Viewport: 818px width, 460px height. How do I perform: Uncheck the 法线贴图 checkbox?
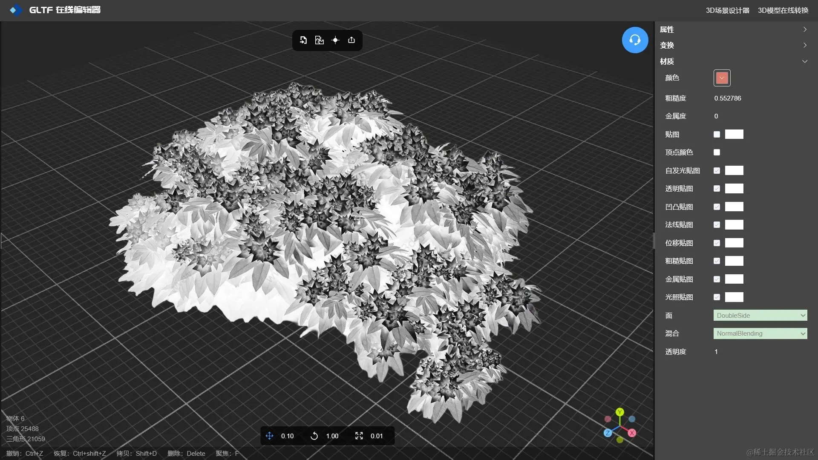[x=717, y=225]
